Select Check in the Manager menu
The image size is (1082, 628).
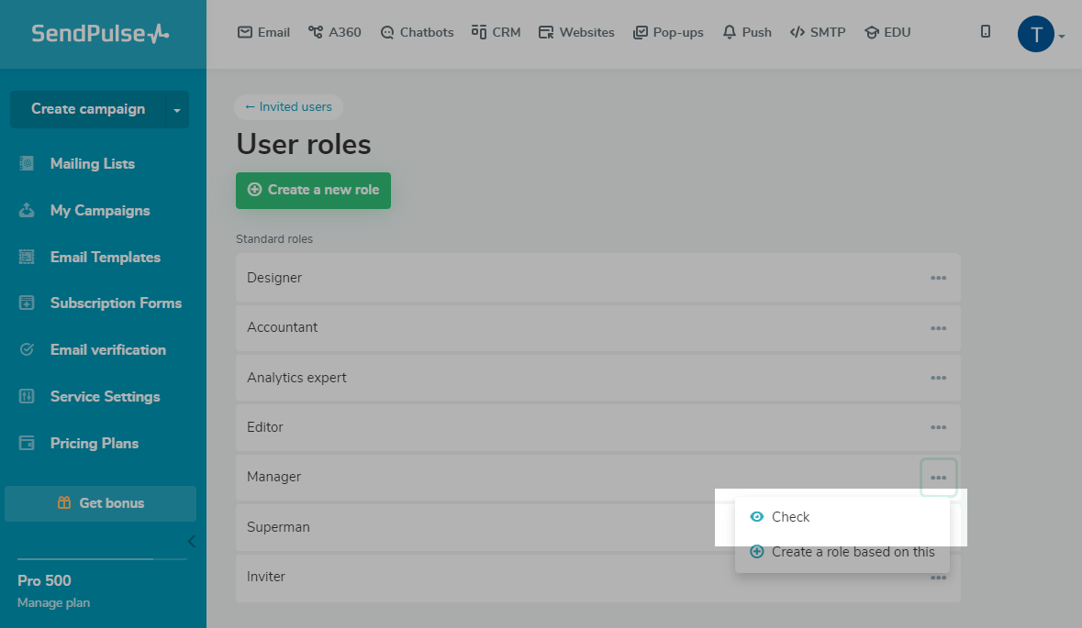click(790, 517)
